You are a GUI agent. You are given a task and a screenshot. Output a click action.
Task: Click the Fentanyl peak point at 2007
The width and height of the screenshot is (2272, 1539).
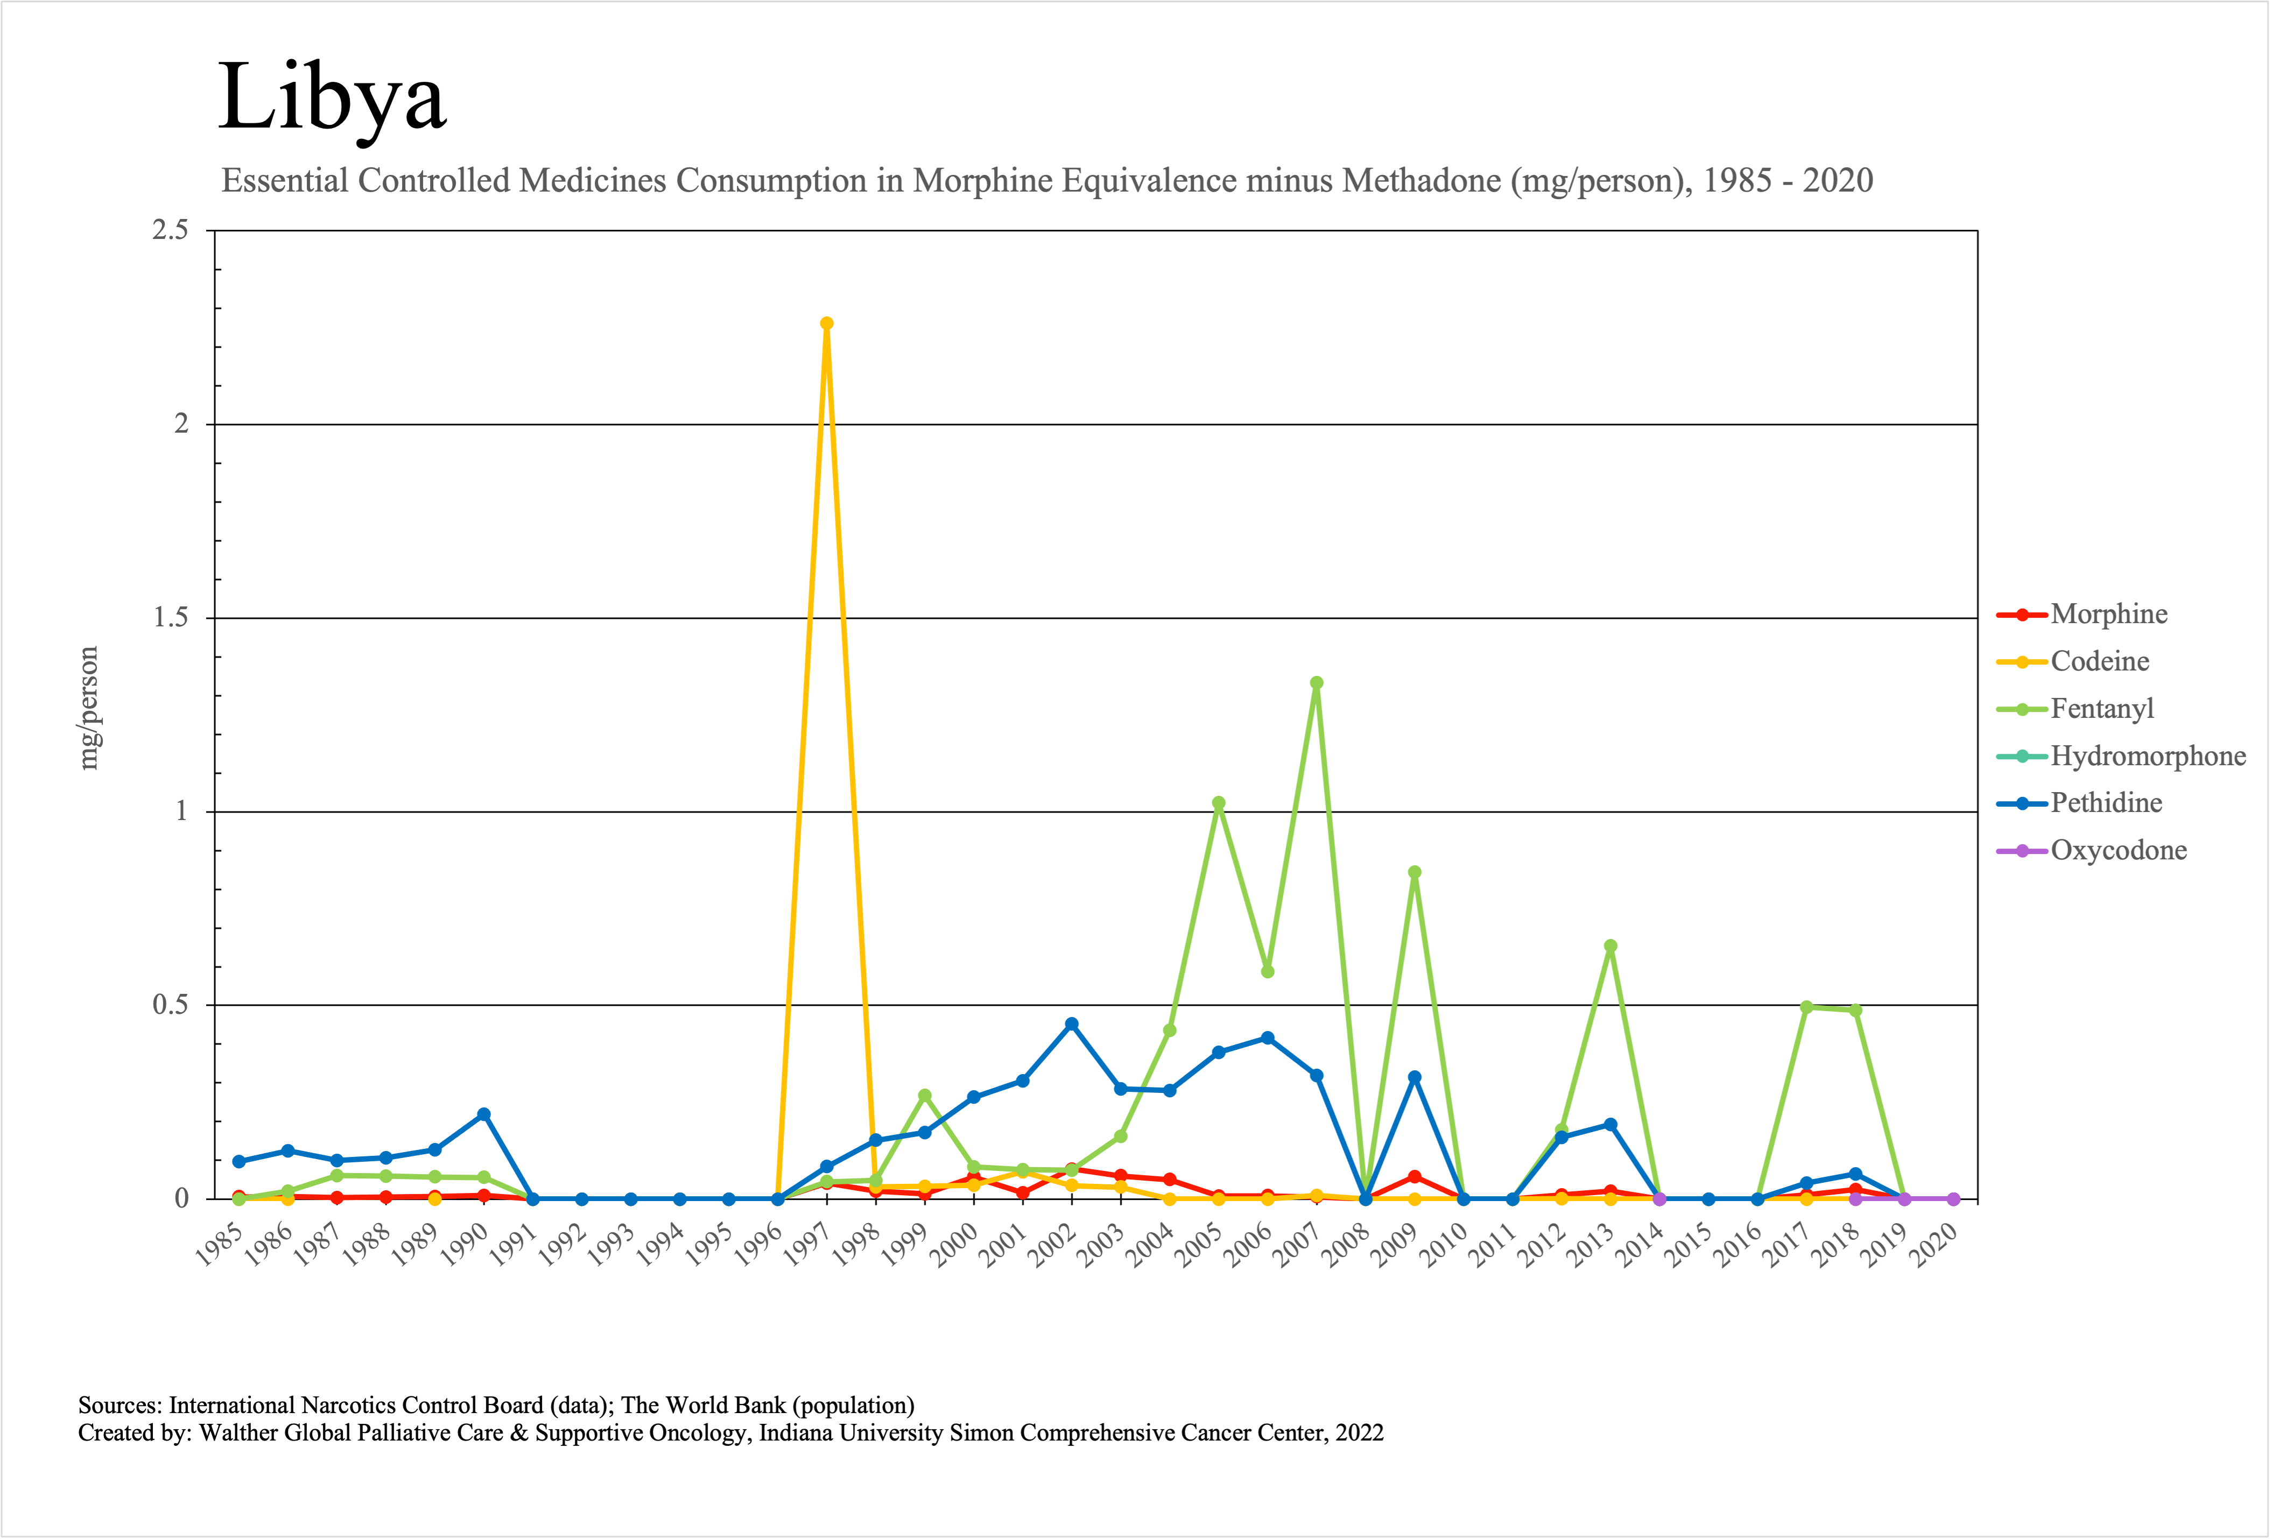point(1316,683)
